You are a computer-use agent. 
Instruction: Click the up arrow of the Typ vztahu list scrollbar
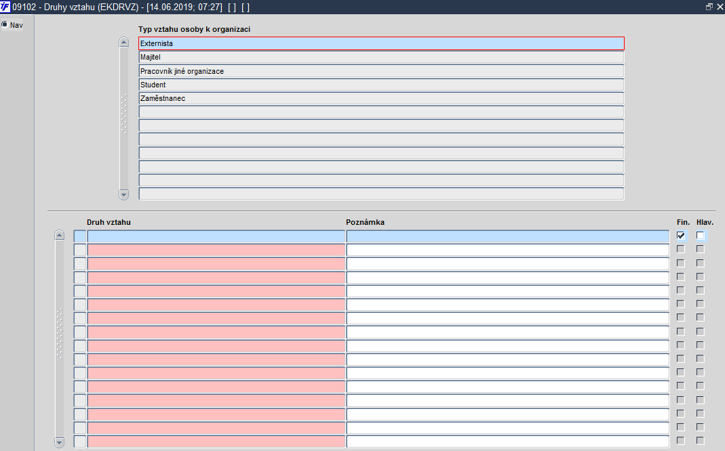click(123, 42)
